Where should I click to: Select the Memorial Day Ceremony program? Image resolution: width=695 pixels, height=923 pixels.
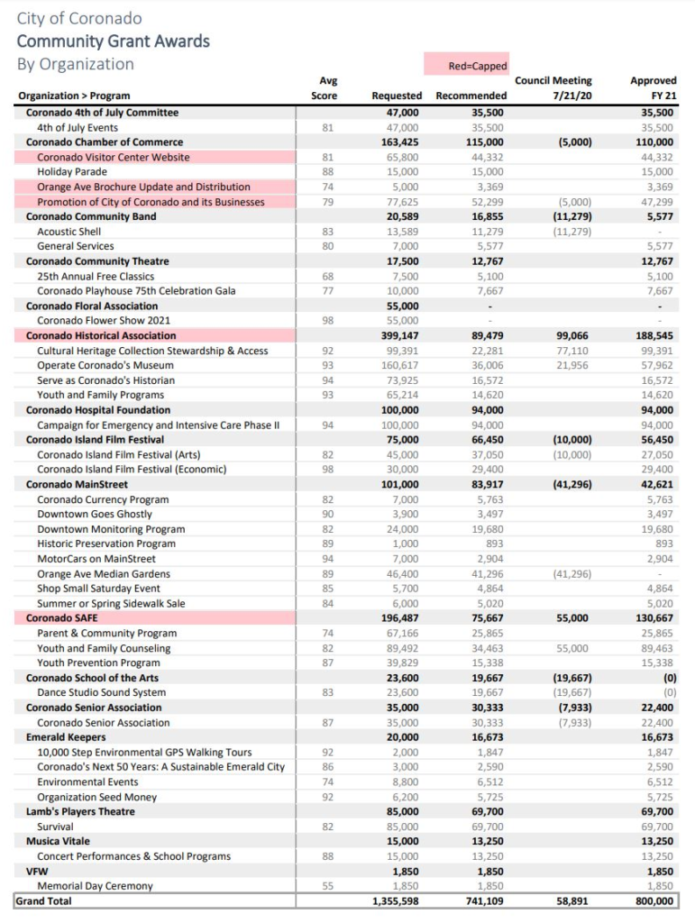click(95, 886)
